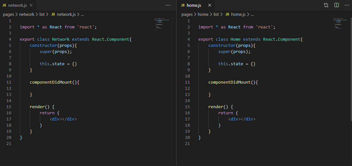The width and height of the screenshot is (352, 166).
Task: Expand 'list' breadcrumb in the home.js editor
Action: [216, 14]
